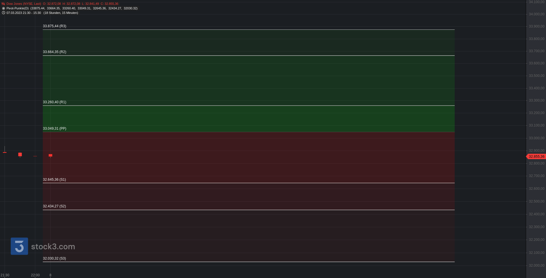Select the 33.260,40 (R1) resistance label

pyautogui.click(x=55, y=102)
